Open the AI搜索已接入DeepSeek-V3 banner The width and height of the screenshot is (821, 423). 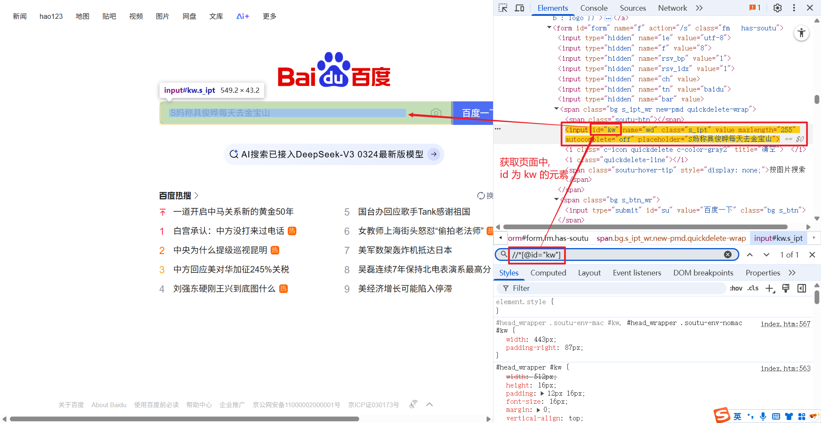(334, 154)
